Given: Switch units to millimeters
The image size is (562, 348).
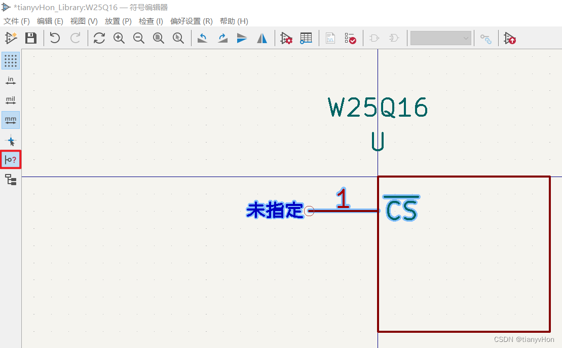Looking at the screenshot, I should click(x=11, y=120).
